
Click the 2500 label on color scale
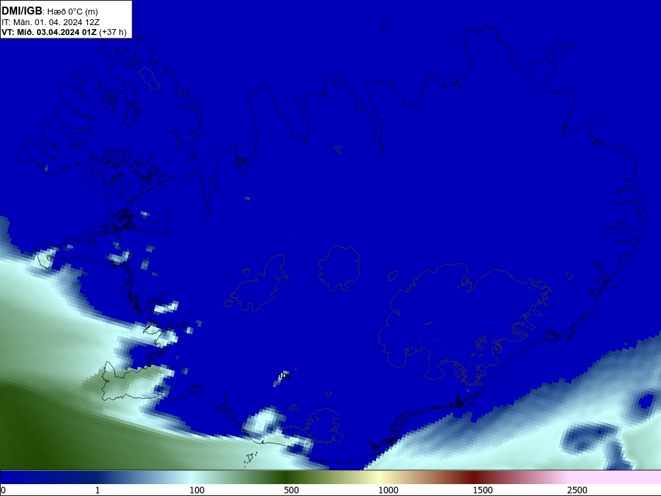(577, 490)
